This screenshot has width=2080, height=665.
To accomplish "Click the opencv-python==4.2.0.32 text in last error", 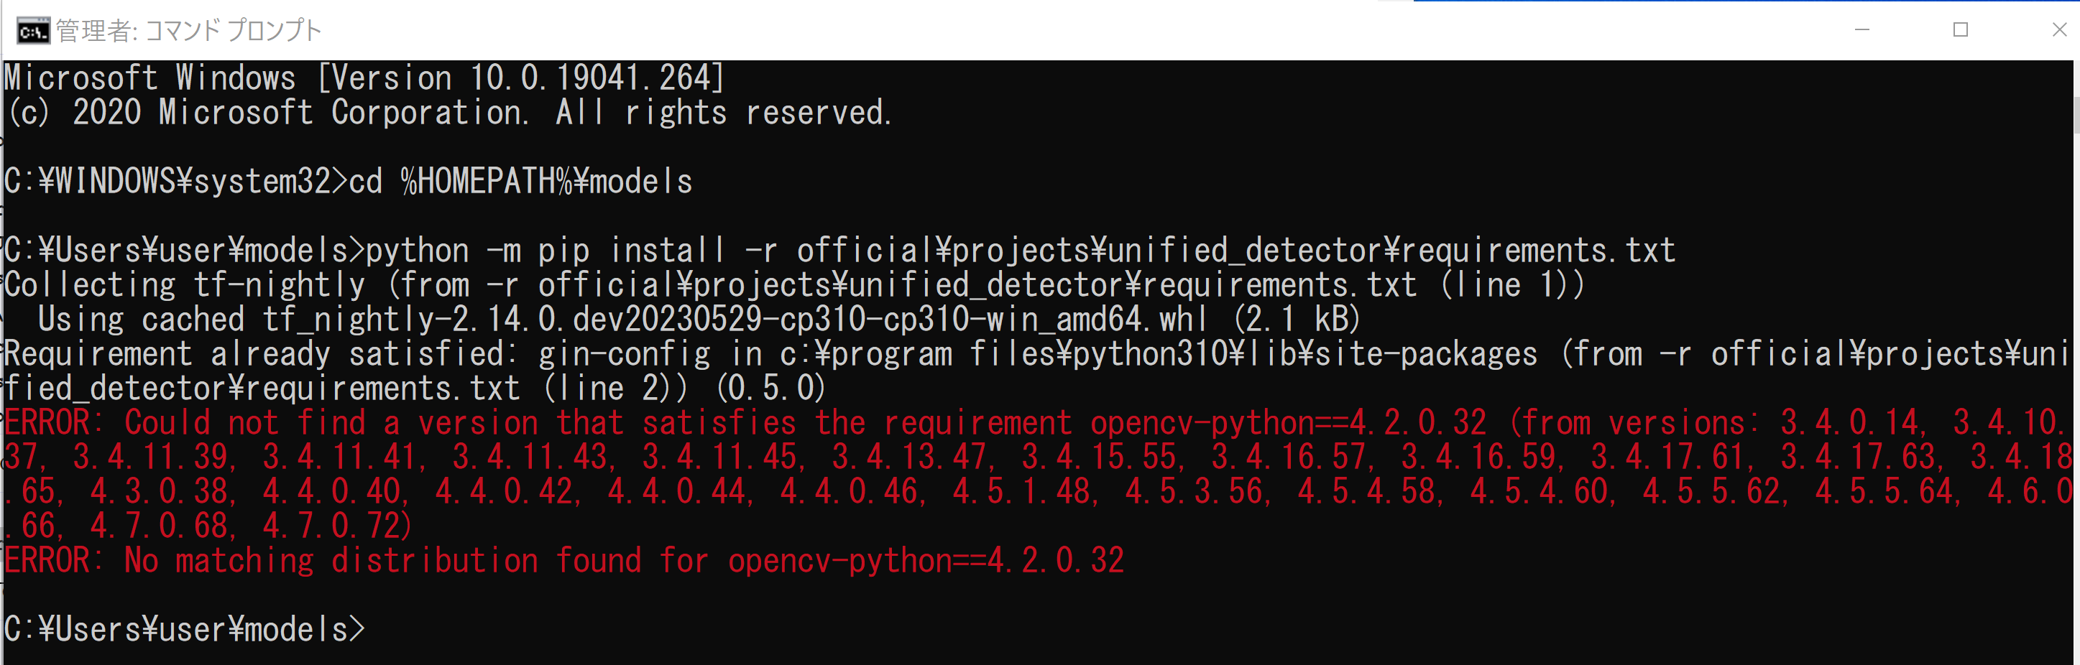I will (926, 561).
